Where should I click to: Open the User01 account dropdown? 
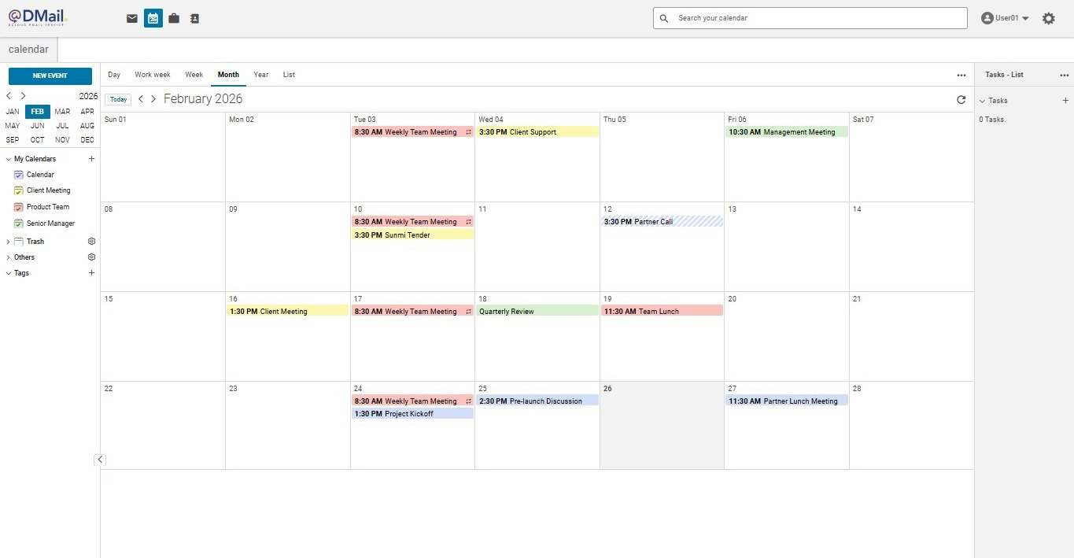tap(1005, 17)
